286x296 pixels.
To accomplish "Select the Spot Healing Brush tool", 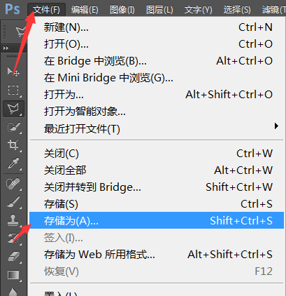I will pyautogui.click(x=13, y=184).
